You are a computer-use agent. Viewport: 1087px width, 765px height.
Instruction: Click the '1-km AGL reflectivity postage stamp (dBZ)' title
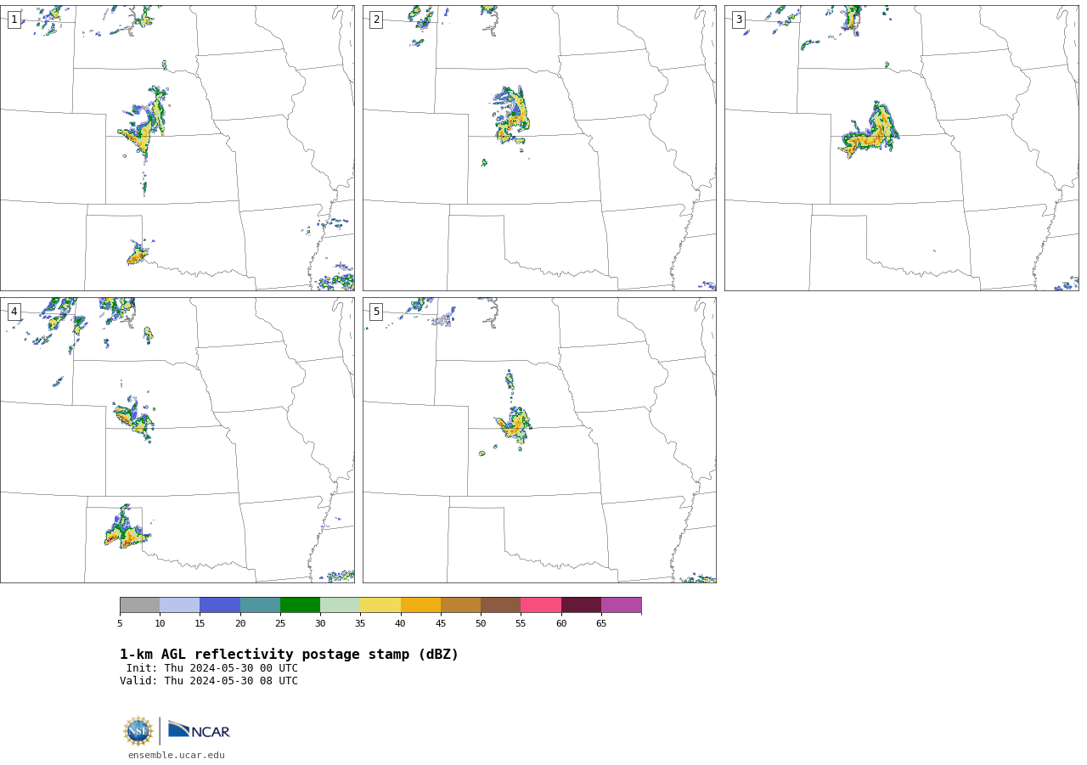pos(289,655)
